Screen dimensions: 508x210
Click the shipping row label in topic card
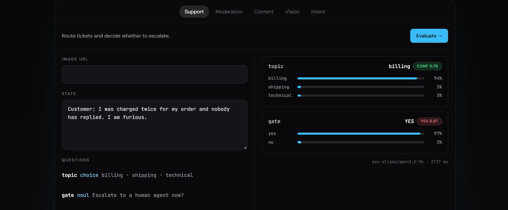click(279, 87)
